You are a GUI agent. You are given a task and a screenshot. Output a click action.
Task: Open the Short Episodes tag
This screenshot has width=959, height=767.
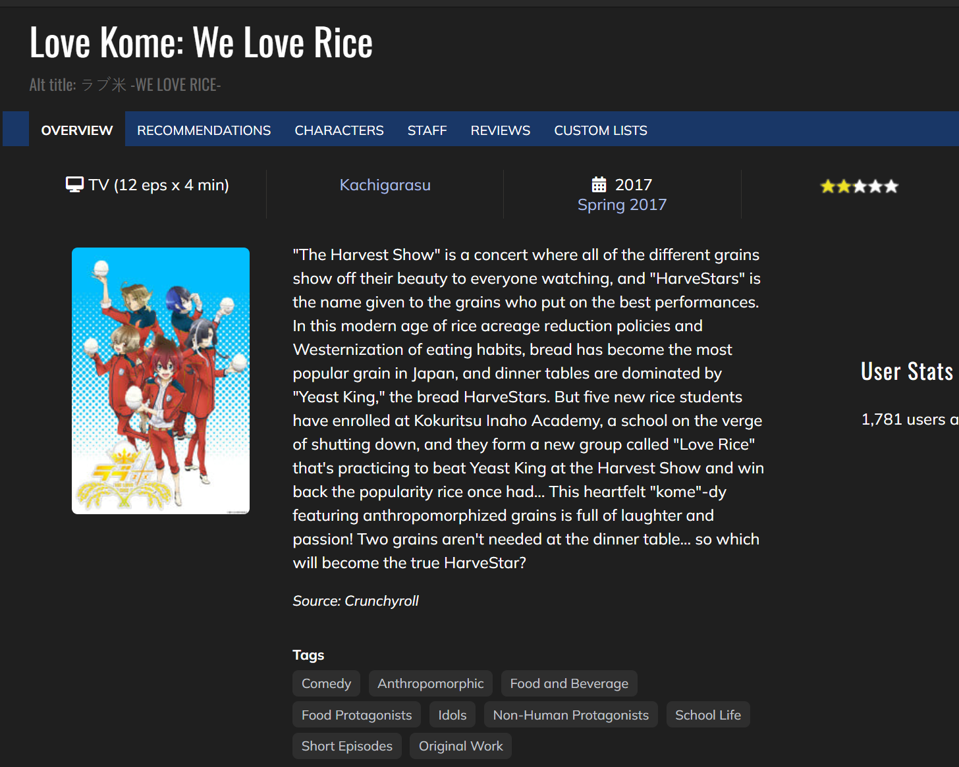tap(346, 746)
